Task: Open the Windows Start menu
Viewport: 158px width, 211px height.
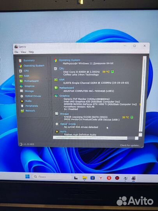Action: [x=28, y=176]
